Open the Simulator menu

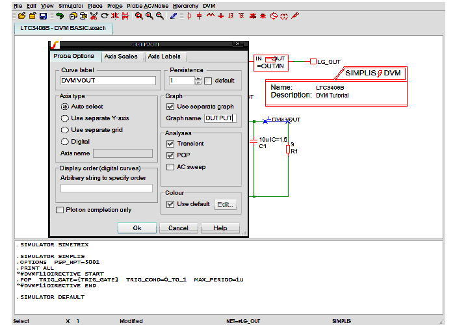[x=71, y=5]
